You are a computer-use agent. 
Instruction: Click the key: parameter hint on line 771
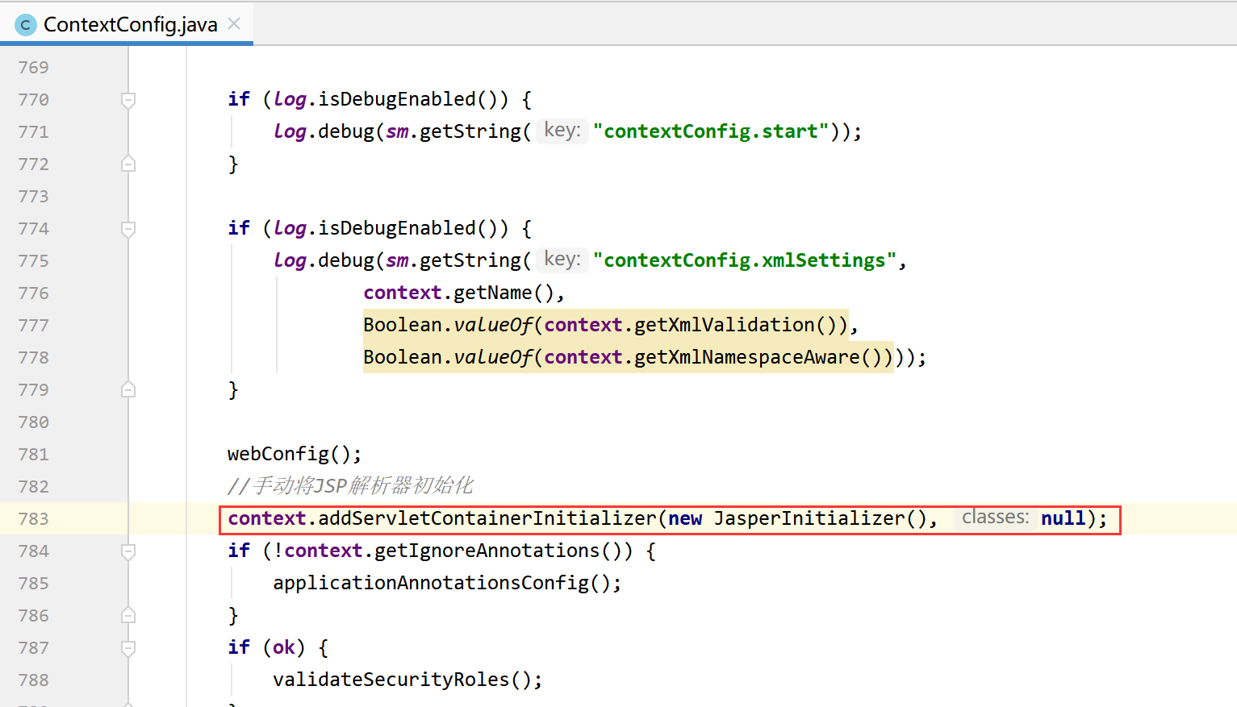point(562,131)
